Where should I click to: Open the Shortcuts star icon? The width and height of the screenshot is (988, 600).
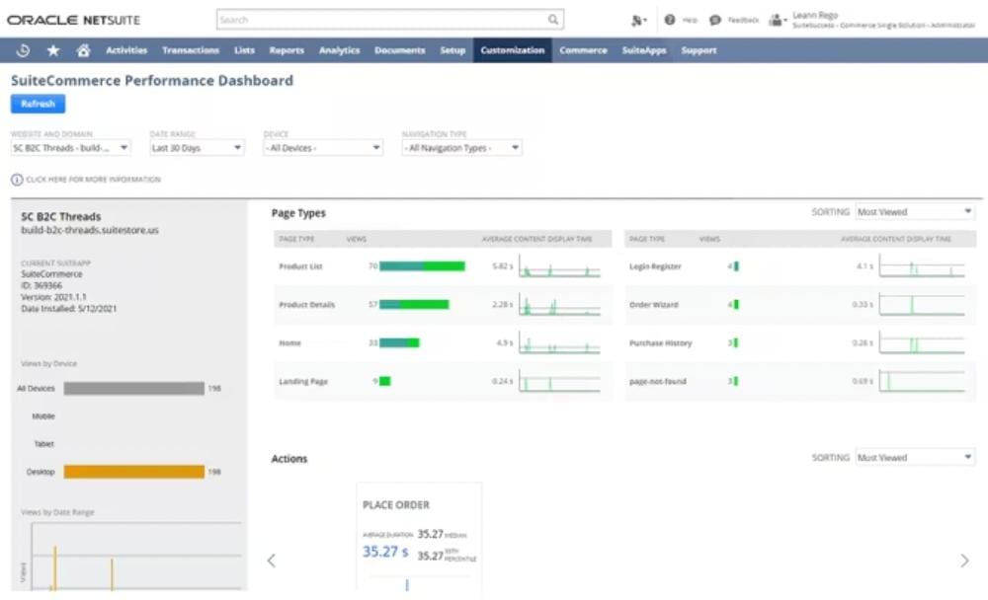[53, 50]
